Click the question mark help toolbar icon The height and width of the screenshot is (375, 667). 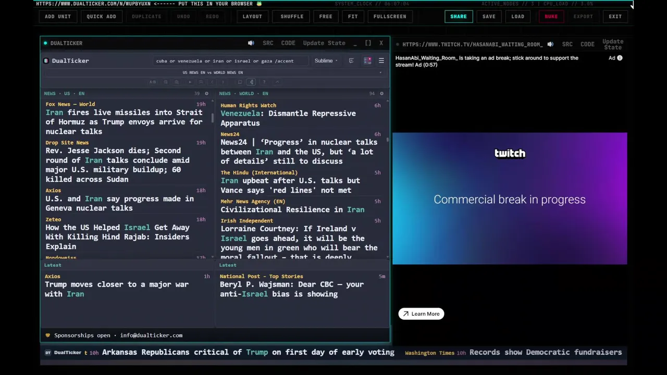point(264,82)
